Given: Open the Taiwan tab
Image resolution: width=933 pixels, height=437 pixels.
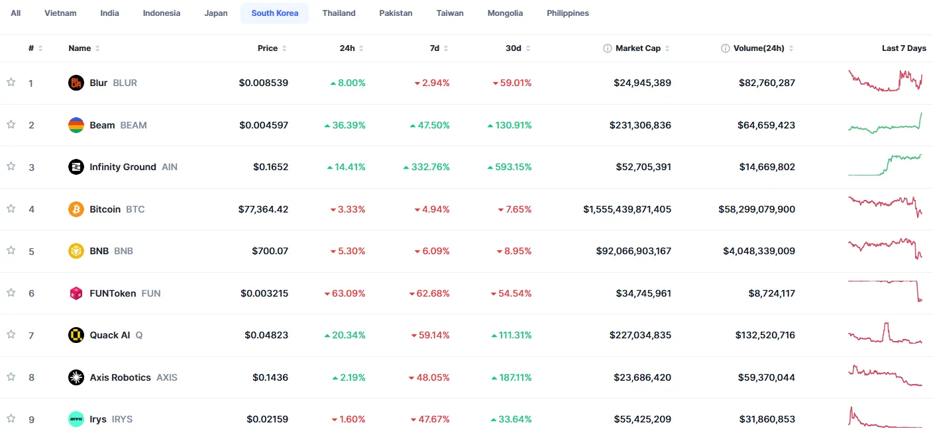Looking at the screenshot, I should pyautogui.click(x=450, y=13).
